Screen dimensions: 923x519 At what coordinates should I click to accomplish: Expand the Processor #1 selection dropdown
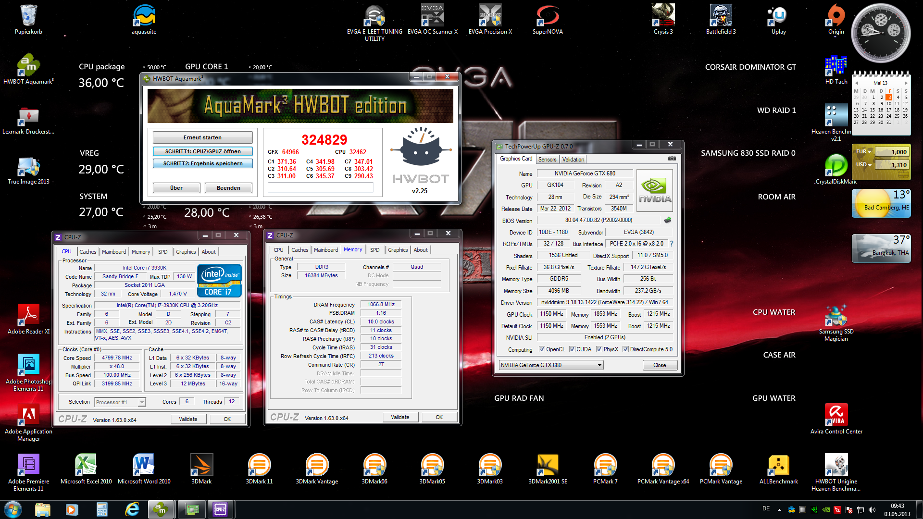pyautogui.click(x=142, y=402)
